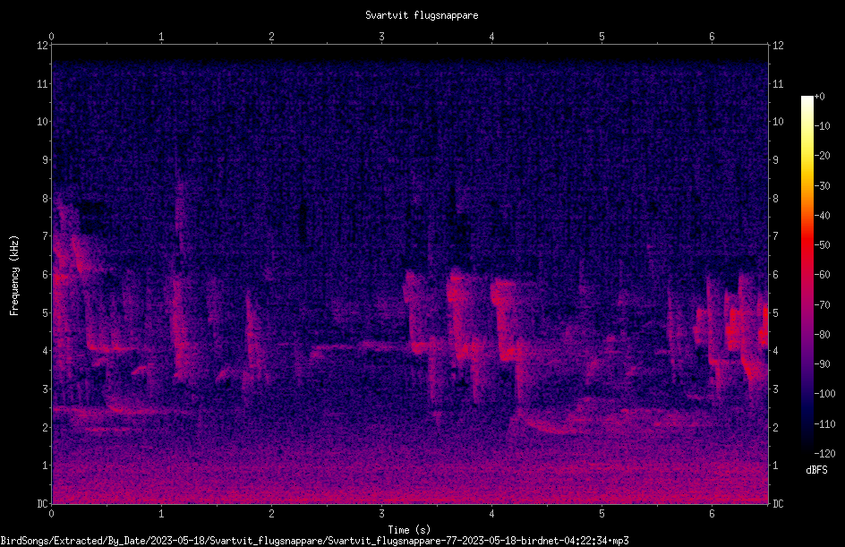
Task: Click the dBFS color scale bar
Action: click(x=807, y=275)
